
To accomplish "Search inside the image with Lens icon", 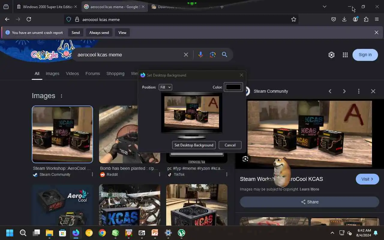I will click(x=245, y=159).
